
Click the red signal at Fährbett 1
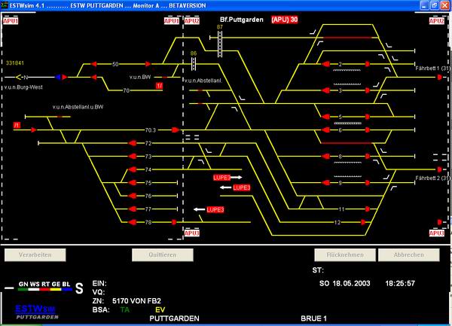(439, 77)
